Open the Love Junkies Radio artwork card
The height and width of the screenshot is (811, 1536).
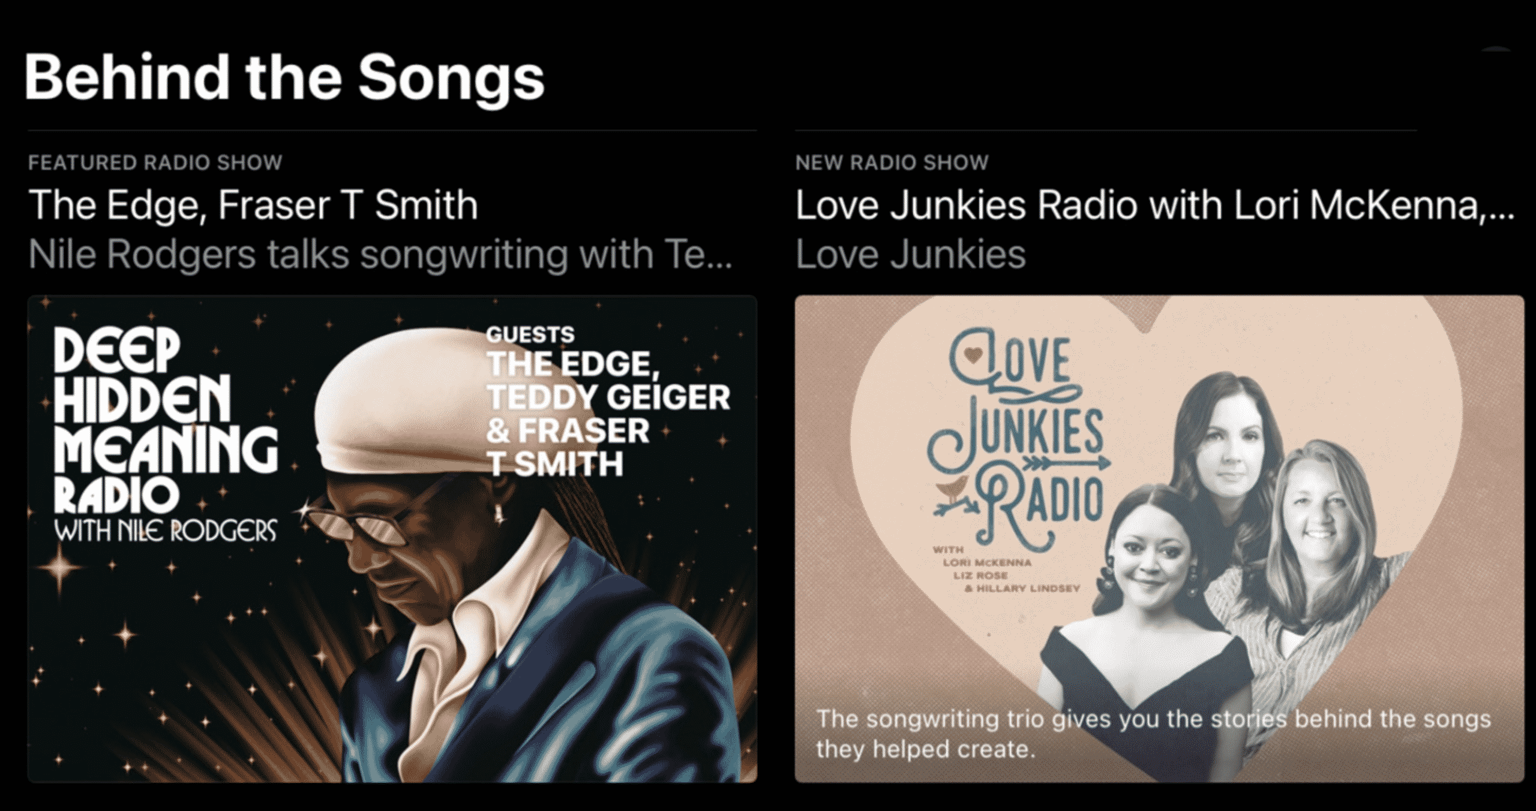pos(1159,539)
